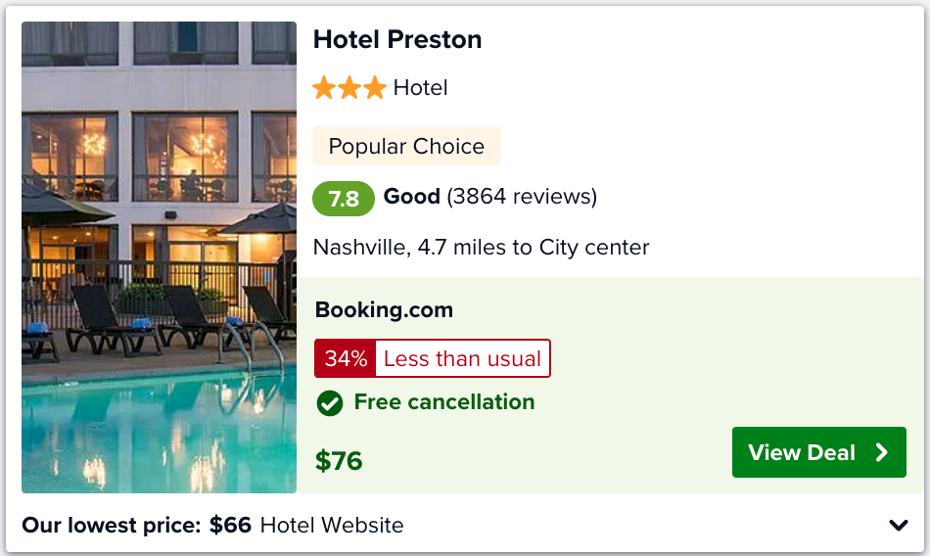This screenshot has height=556, width=930.
Task: Click the Less than usual label
Action: click(462, 358)
